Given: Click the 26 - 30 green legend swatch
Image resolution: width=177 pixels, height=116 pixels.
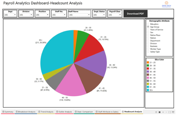Looking at the screenshot, I should (148, 65).
